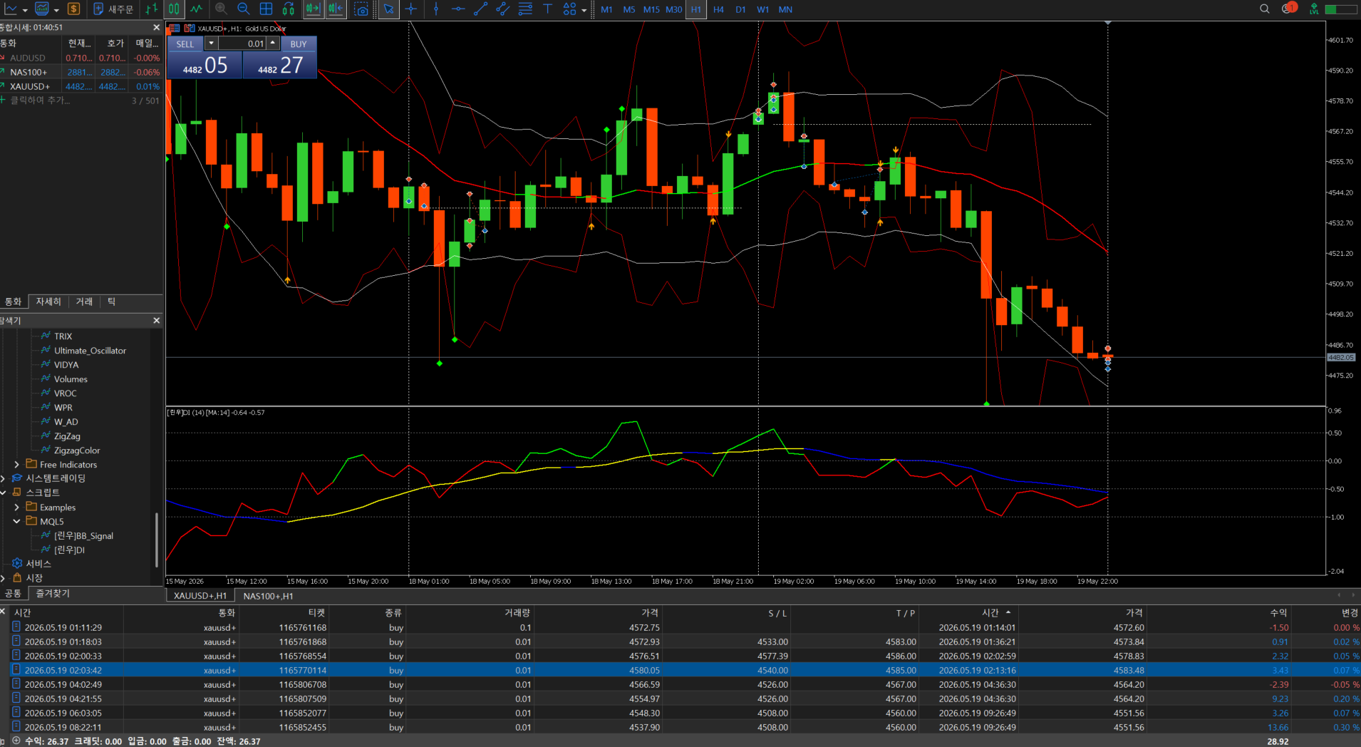Select the Ultimate_Oscillator indicator
The image size is (1361, 747).
90,350
